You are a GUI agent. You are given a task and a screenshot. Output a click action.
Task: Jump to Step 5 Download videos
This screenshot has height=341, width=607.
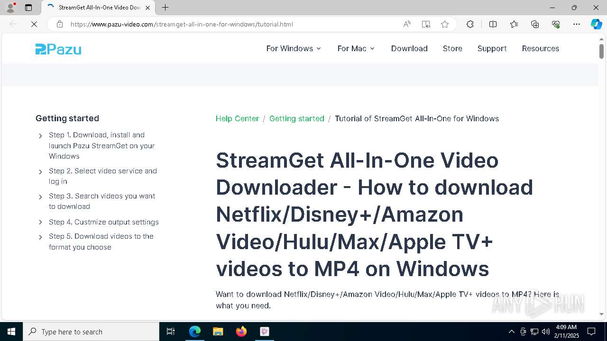pos(101,242)
